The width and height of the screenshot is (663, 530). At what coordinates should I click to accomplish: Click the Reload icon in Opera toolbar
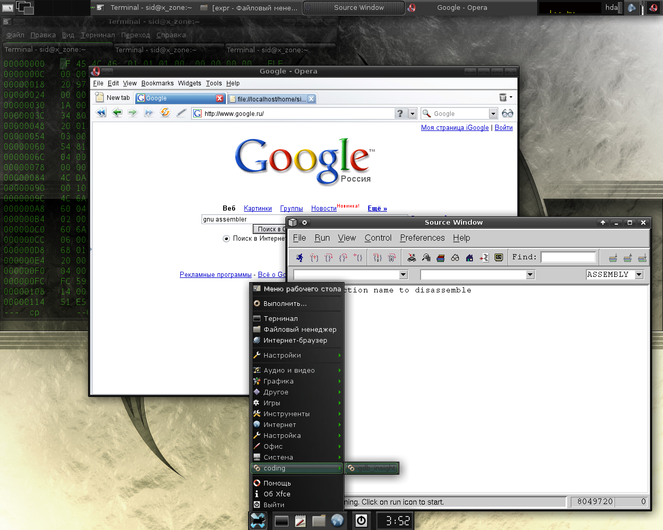165,112
